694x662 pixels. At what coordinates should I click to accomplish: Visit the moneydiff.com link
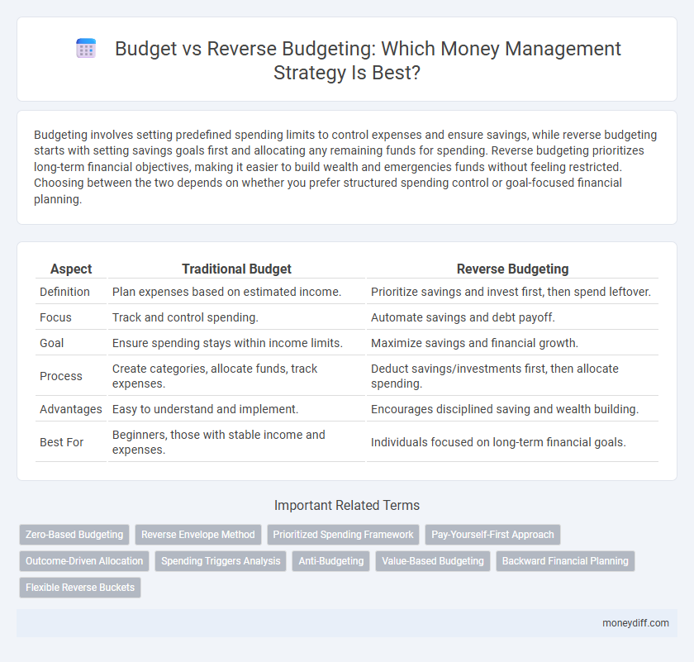(x=637, y=624)
